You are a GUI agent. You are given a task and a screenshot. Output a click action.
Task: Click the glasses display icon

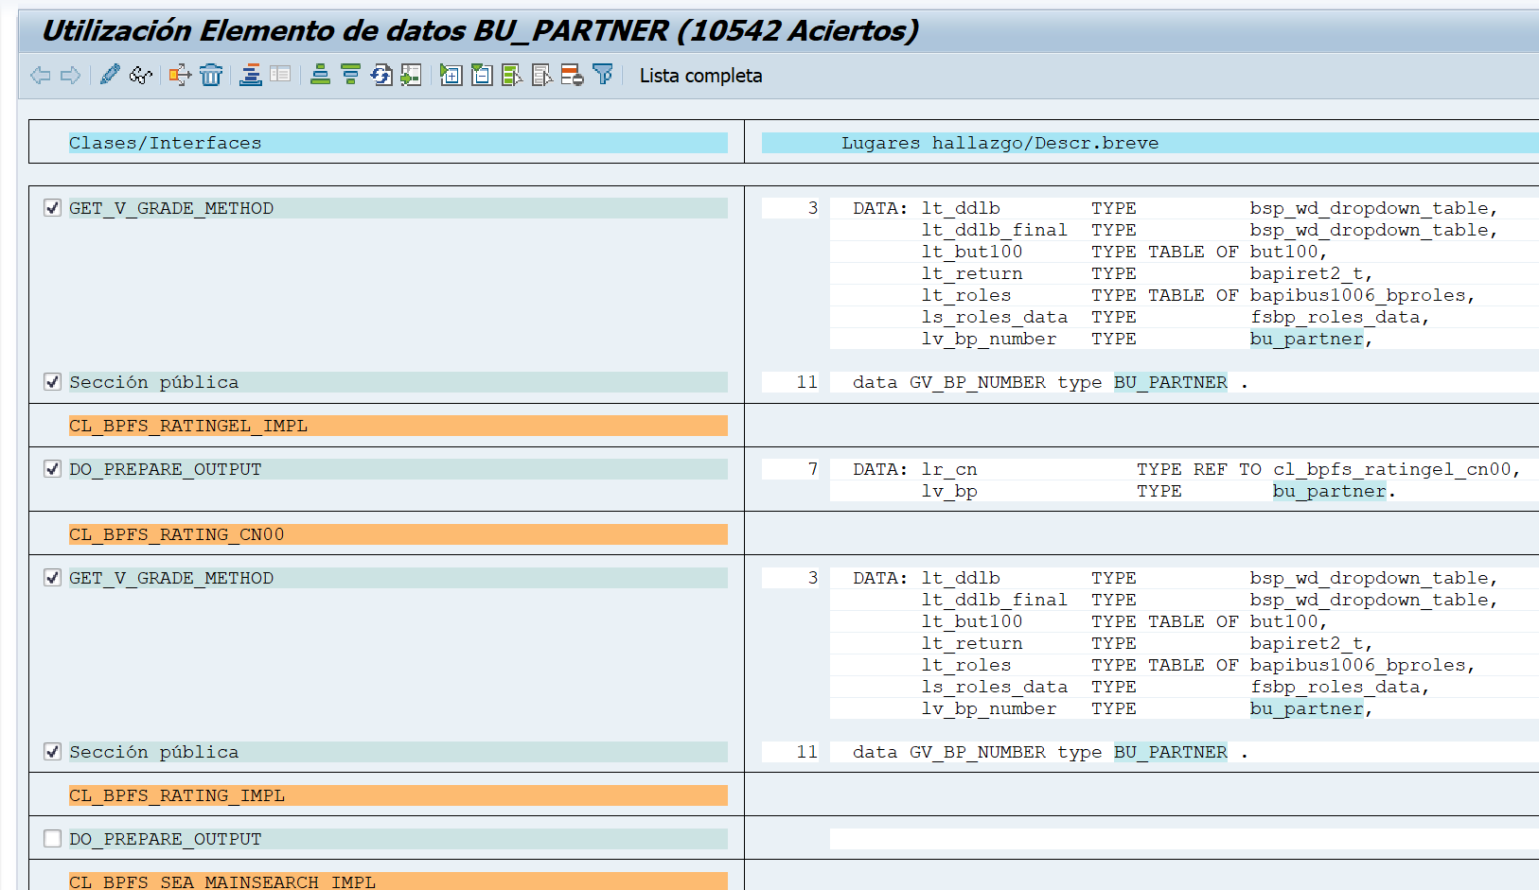click(x=141, y=76)
